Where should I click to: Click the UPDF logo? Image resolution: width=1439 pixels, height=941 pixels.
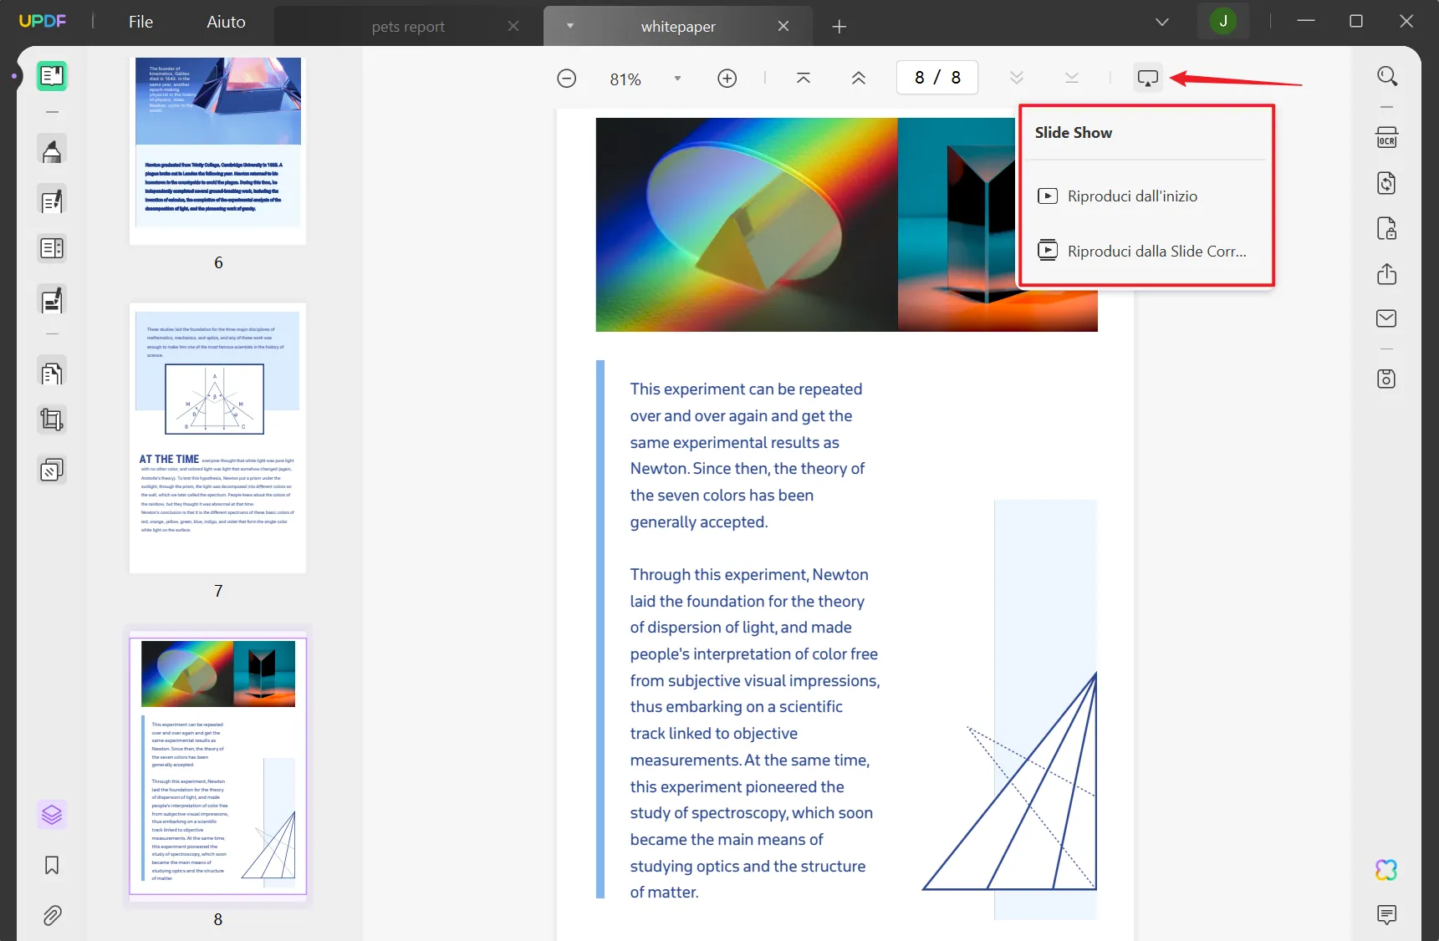pyautogui.click(x=42, y=21)
